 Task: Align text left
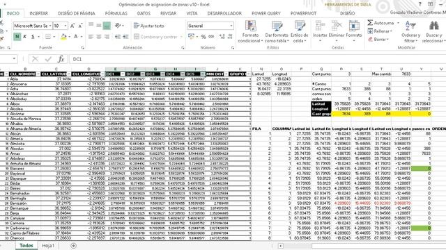click(91, 37)
